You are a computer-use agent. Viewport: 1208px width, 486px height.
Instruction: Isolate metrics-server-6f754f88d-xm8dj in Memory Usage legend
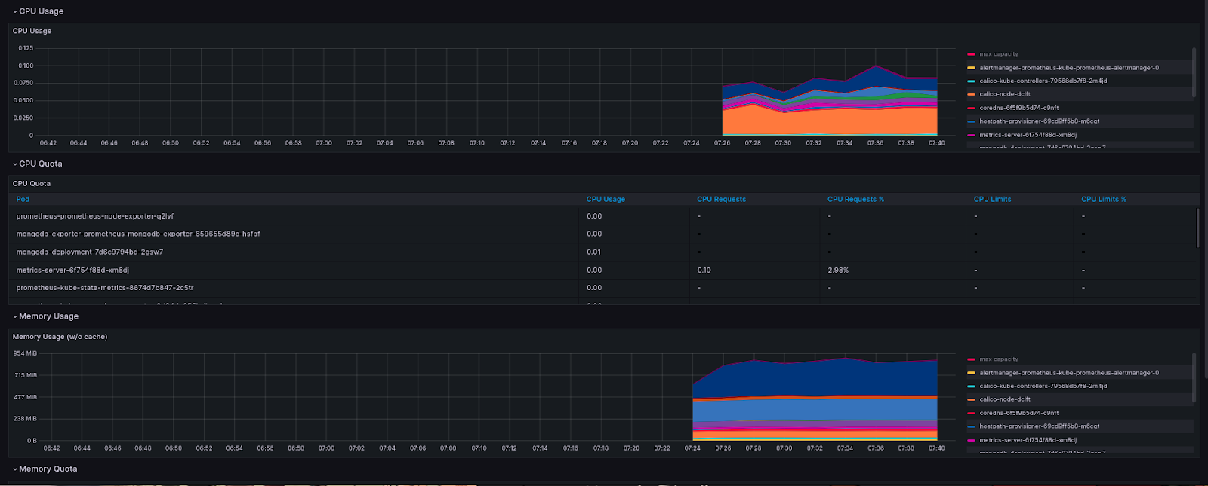(1028, 440)
